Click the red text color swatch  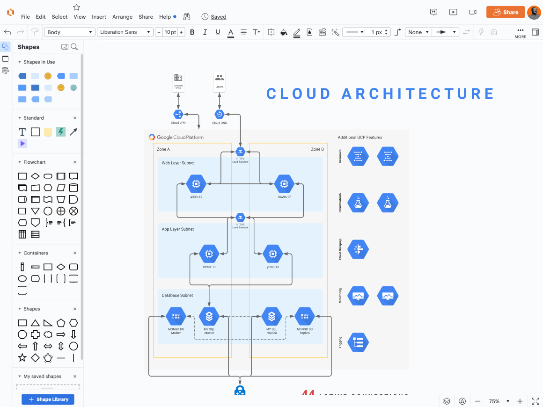[230, 32]
